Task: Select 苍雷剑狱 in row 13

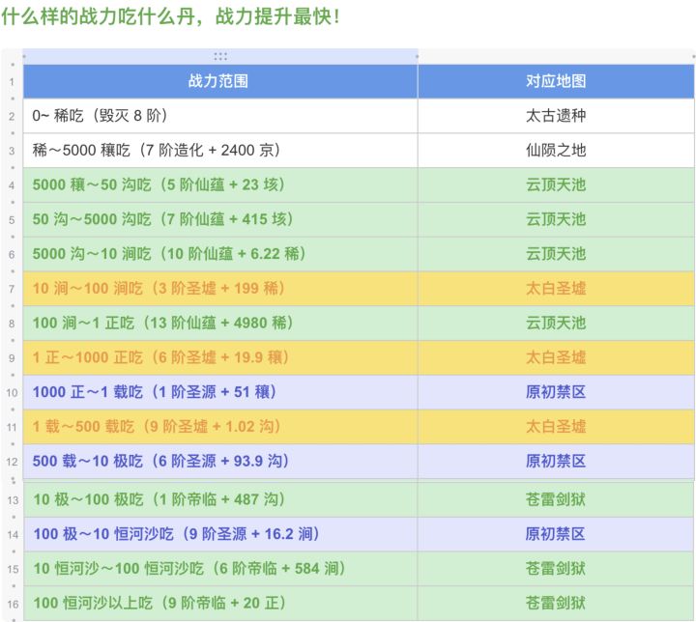Action: tap(556, 500)
